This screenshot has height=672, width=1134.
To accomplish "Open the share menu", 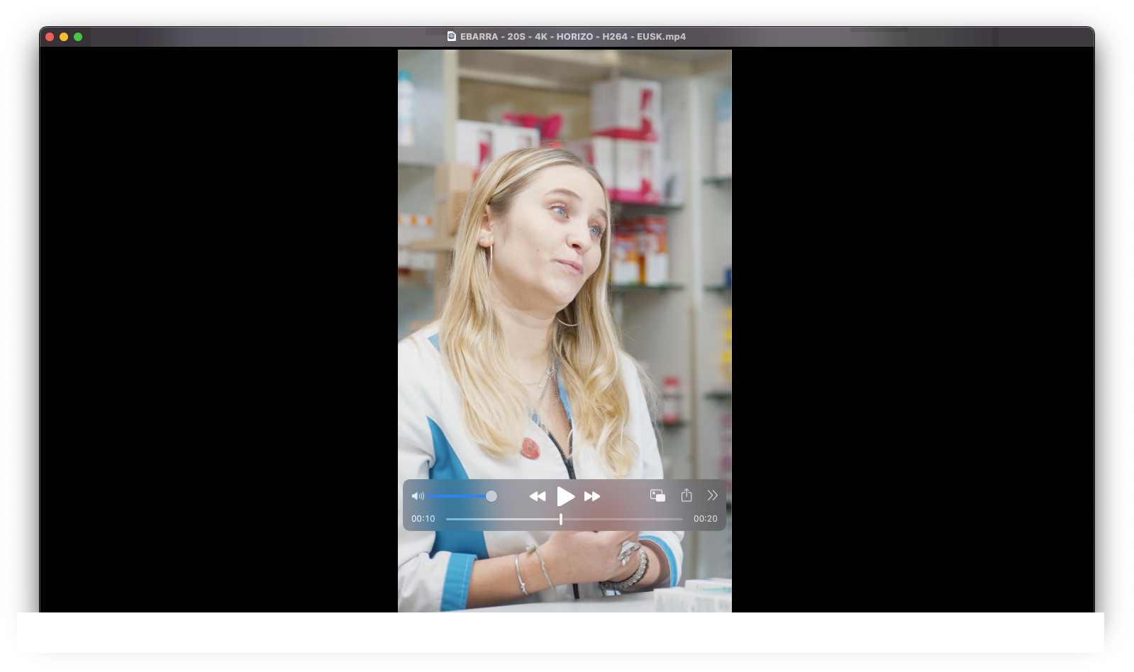I will 686,495.
